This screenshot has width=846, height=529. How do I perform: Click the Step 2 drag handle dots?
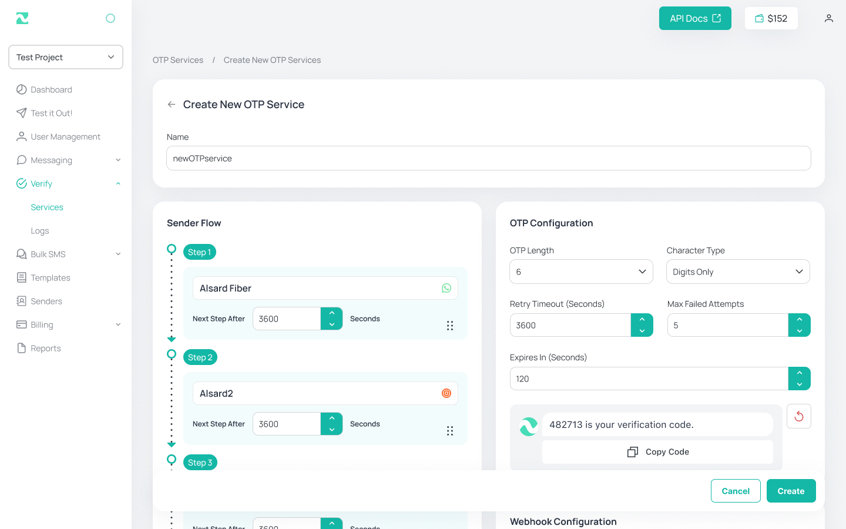[450, 431]
